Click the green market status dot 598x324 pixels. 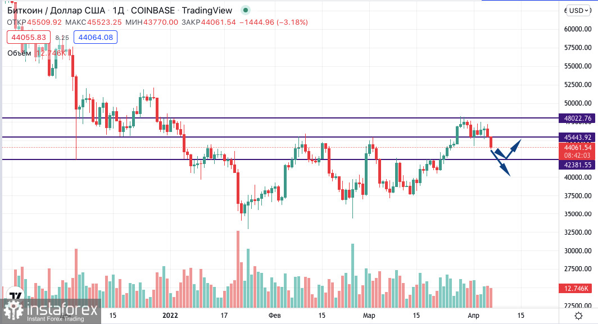tap(244, 11)
